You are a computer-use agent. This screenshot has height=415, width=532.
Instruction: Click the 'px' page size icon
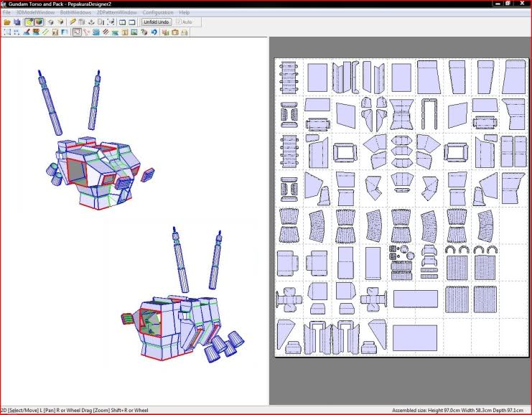(x=55, y=32)
